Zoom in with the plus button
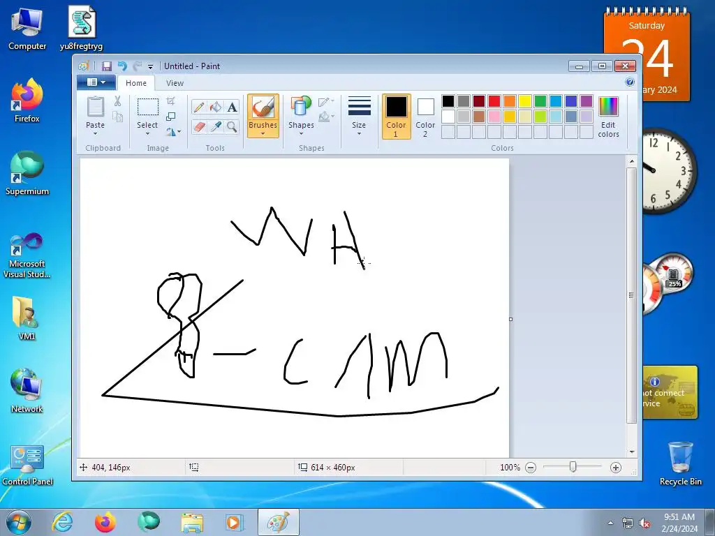This screenshot has height=536, width=715. pos(616,467)
